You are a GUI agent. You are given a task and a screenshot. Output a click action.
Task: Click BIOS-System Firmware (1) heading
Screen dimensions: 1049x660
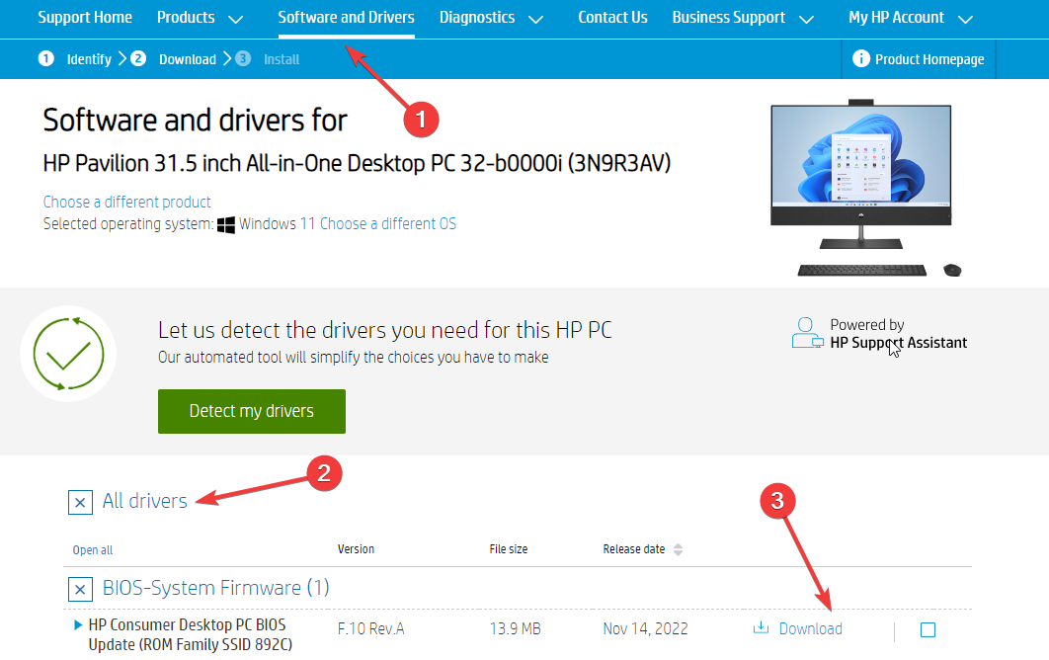215,588
